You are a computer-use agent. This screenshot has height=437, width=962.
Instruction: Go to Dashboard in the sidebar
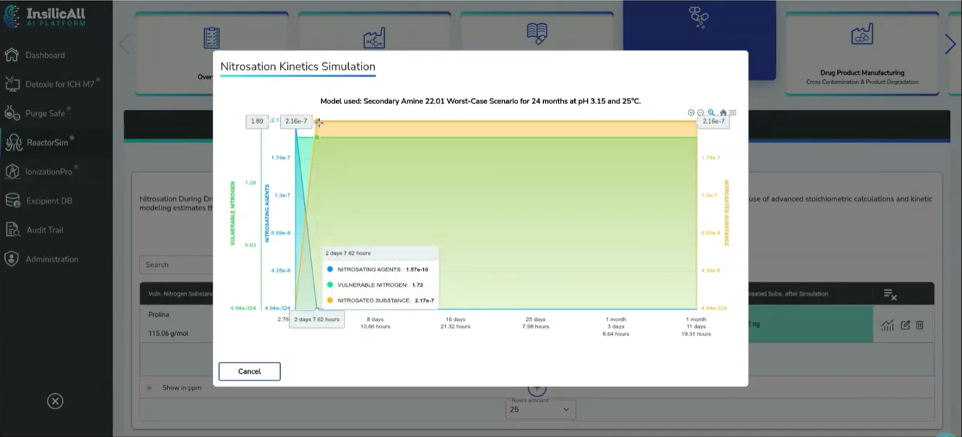tap(45, 55)
